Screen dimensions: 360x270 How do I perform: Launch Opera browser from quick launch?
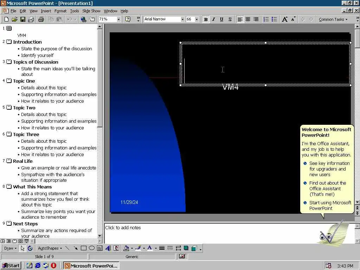click(x=53, y=266)
